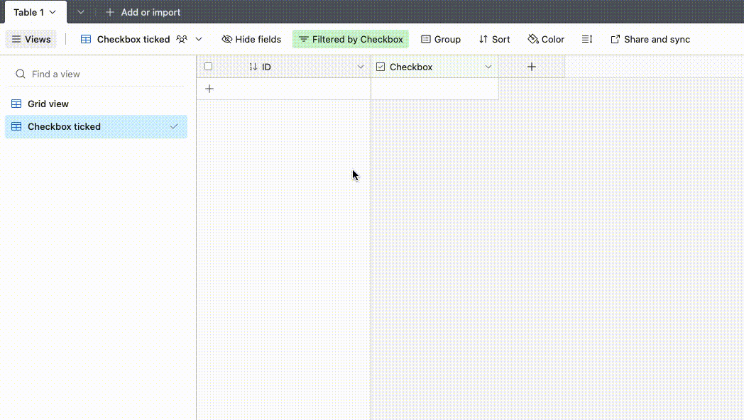Image resolution: width=744 pixels, height=420 pixels.
Task: Open the ID field dropdown arrow
Action: coord(361,67)
